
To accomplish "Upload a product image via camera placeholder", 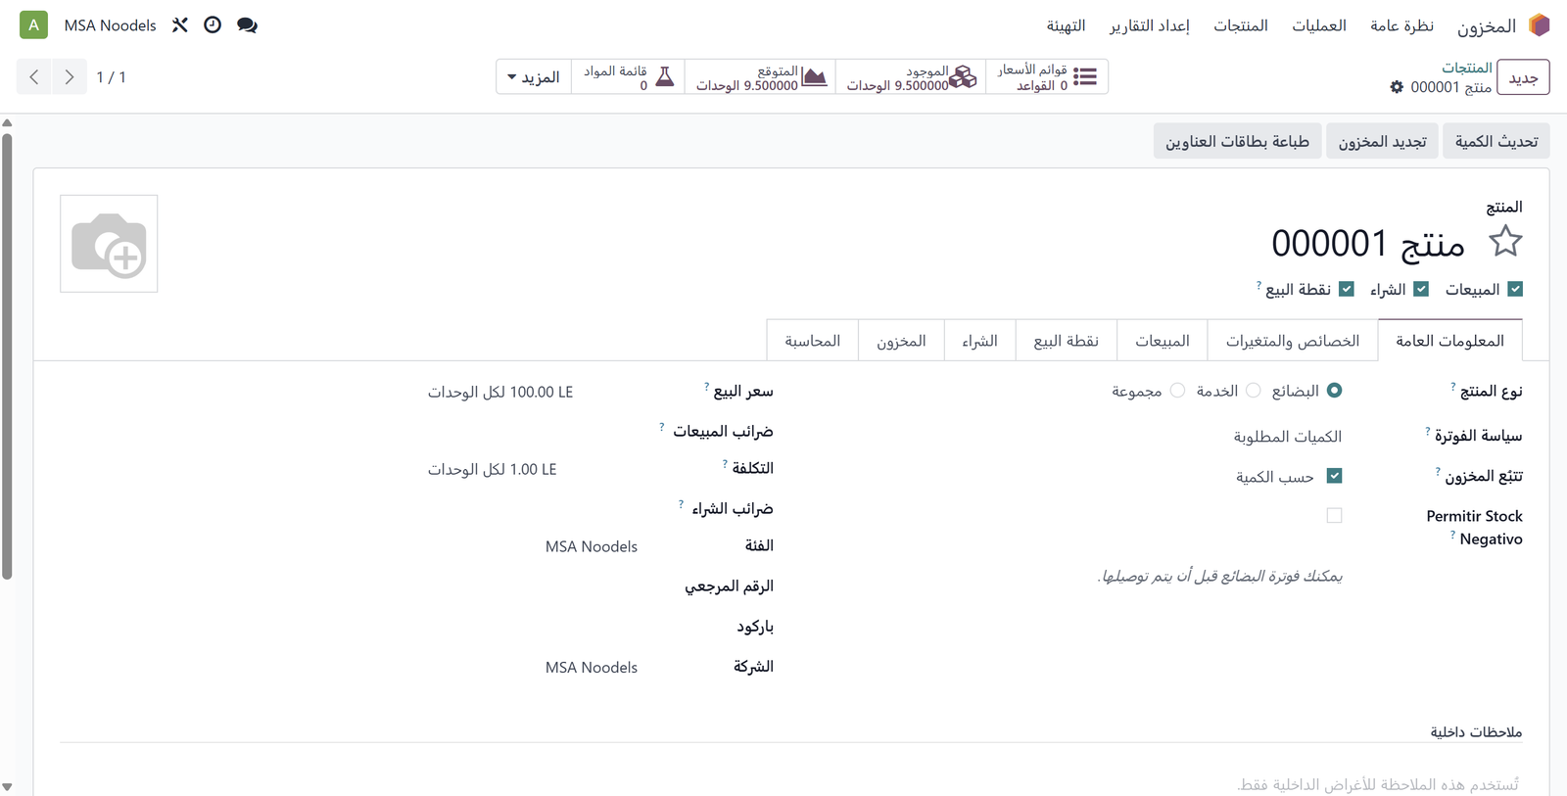I will [x=109, y=244].
